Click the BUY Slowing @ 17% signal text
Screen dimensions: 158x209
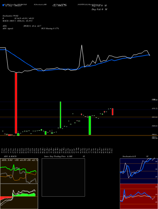click(x=50, y=28)
